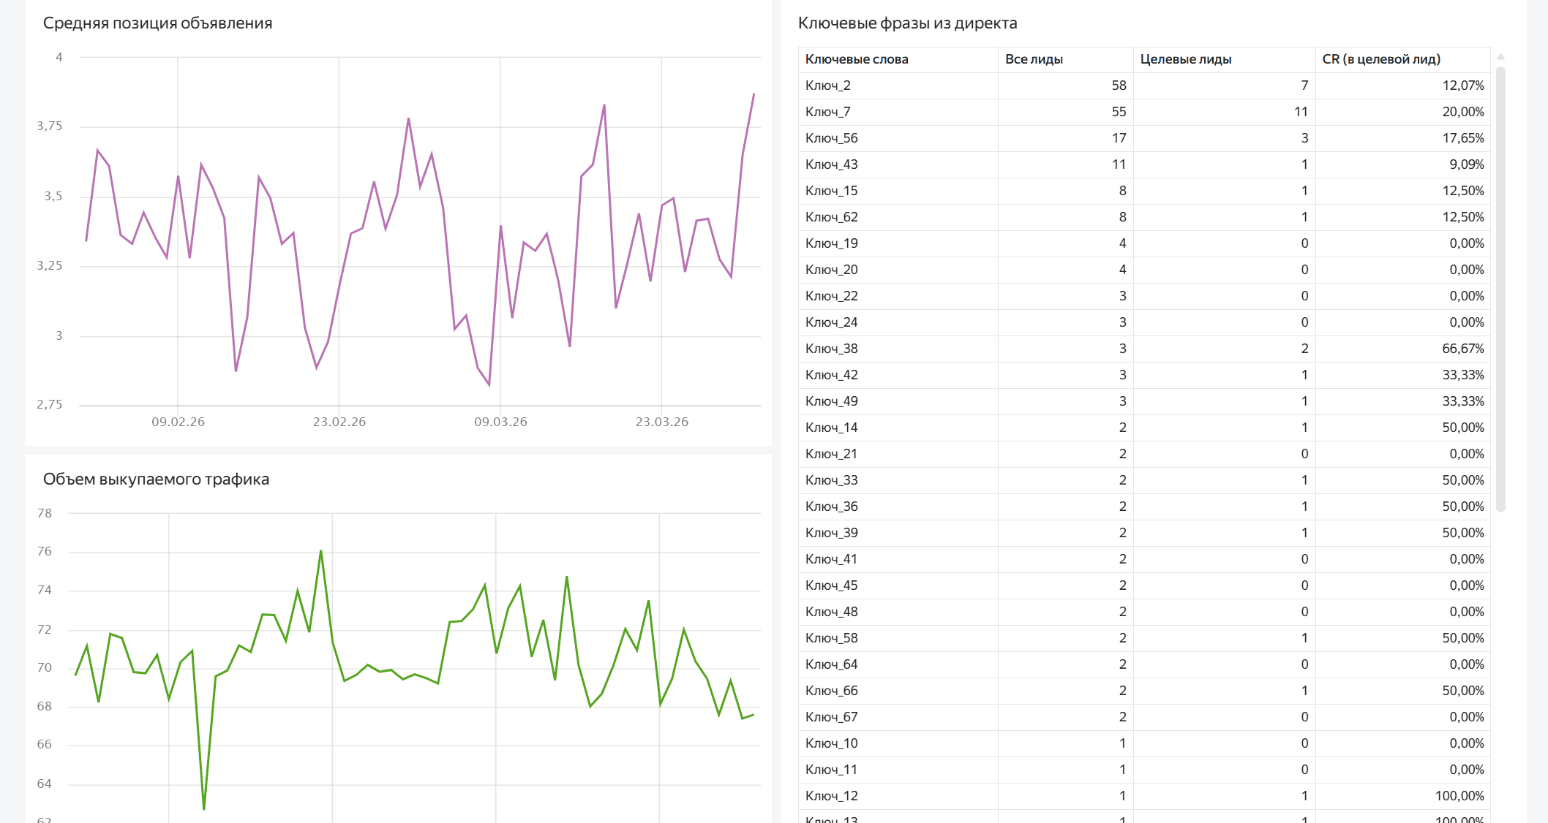
Task: Sort by 'Ключевые слова' column header
Action: pos(857,59)
